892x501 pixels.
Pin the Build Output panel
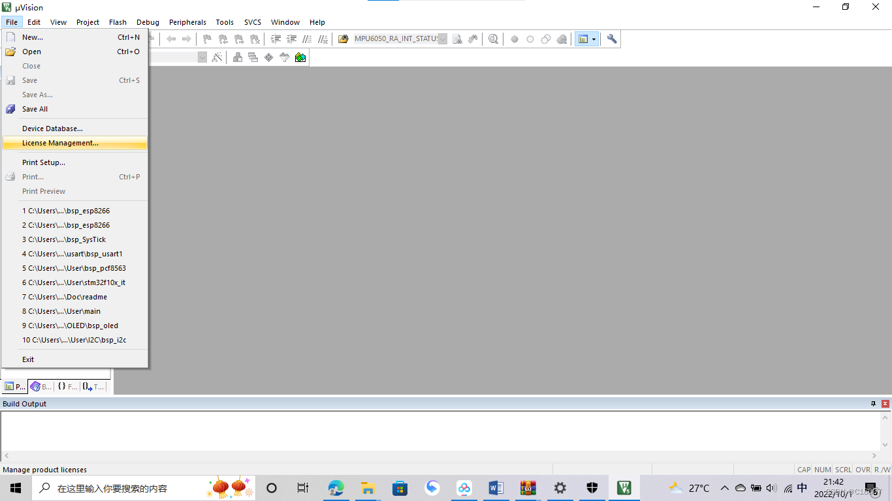(x=874, y=404)
